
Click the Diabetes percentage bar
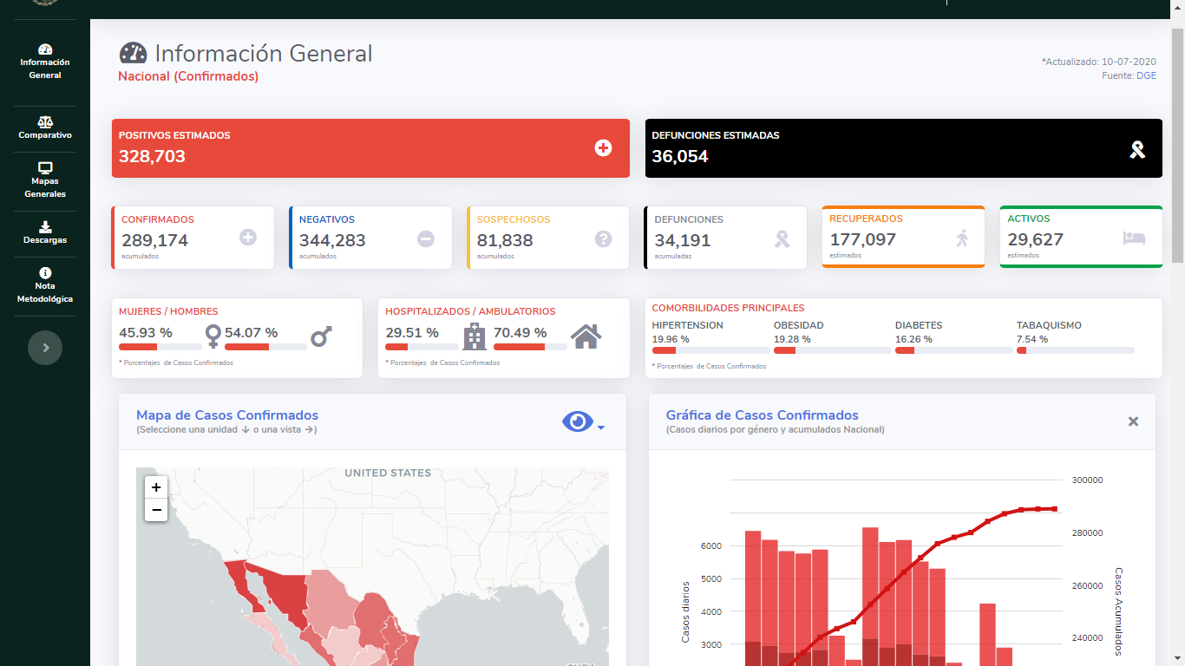953,350
